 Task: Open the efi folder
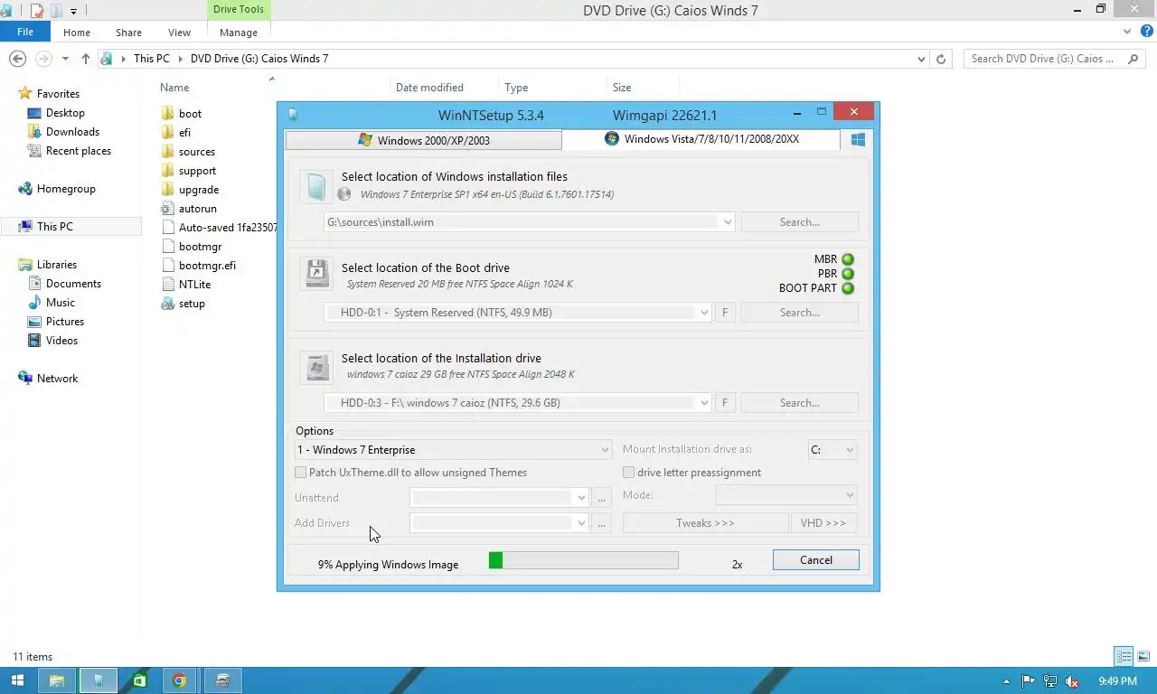(184, 132)
